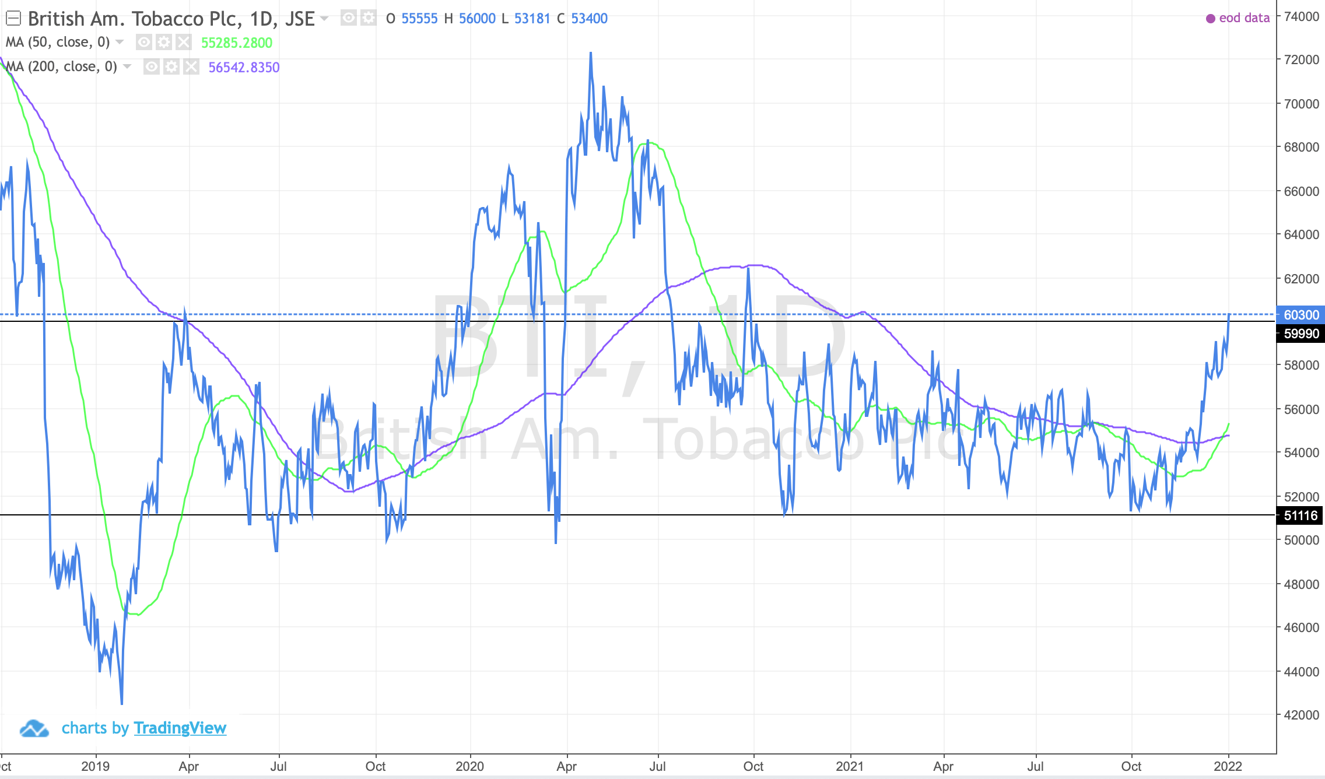Open the TradingView link

(180, 728)
